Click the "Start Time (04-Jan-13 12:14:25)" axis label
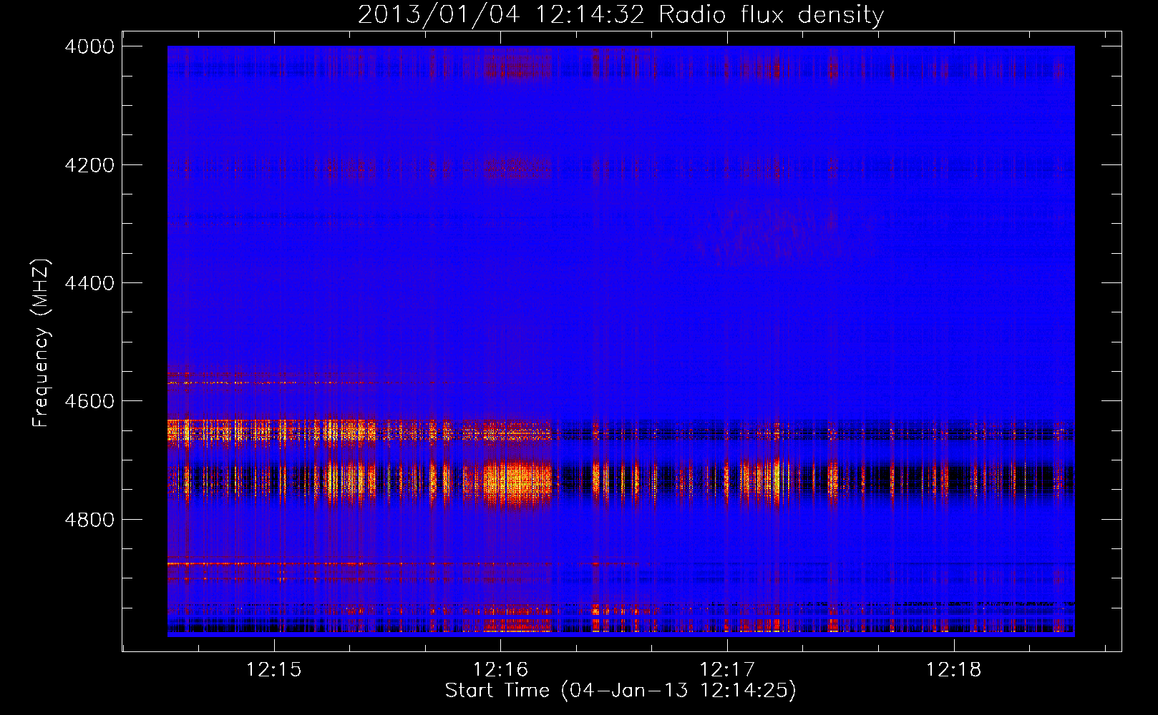This screenshot has height=715, width=1158. [x=621, y=691]
